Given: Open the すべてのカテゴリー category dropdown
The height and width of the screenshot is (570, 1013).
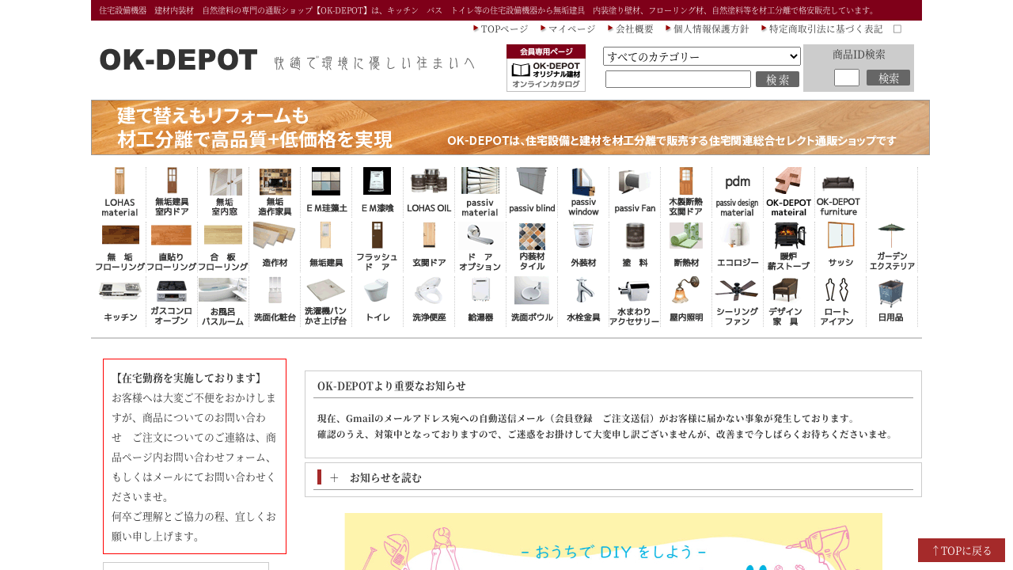Looking at the screenshot, I should pyautogui.click(x=702, y=56).
